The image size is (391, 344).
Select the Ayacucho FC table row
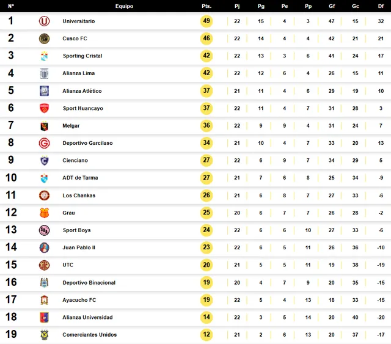coord(195,300)
